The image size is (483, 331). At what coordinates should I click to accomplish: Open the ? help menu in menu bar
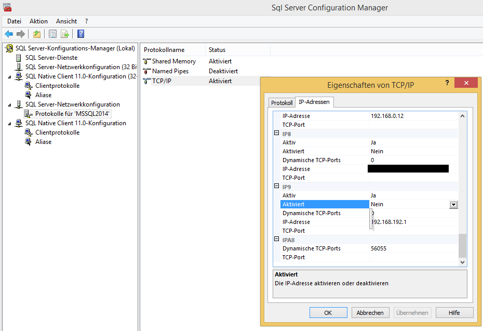coord(87,21)
